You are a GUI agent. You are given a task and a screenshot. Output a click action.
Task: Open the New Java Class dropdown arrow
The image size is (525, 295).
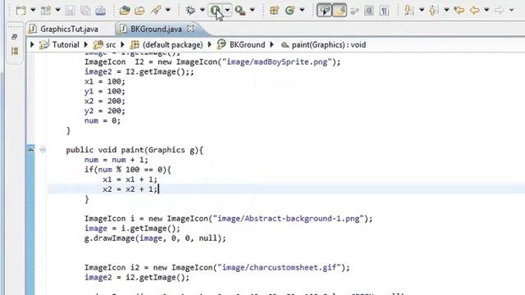(x=302, y=11)
